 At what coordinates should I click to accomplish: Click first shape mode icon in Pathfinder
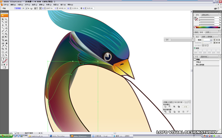click(x=165, y=107)
